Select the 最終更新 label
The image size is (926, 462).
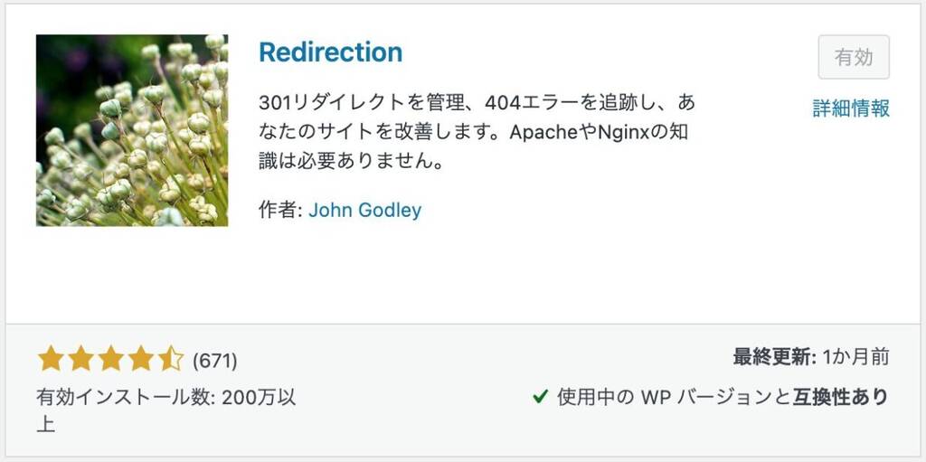click(774, 357)
